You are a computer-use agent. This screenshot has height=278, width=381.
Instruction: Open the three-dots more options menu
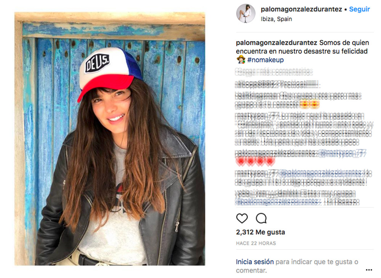click(368, 270)
